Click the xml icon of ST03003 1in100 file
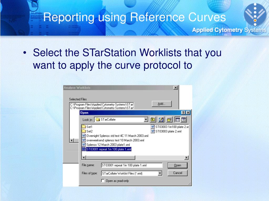 153,127
